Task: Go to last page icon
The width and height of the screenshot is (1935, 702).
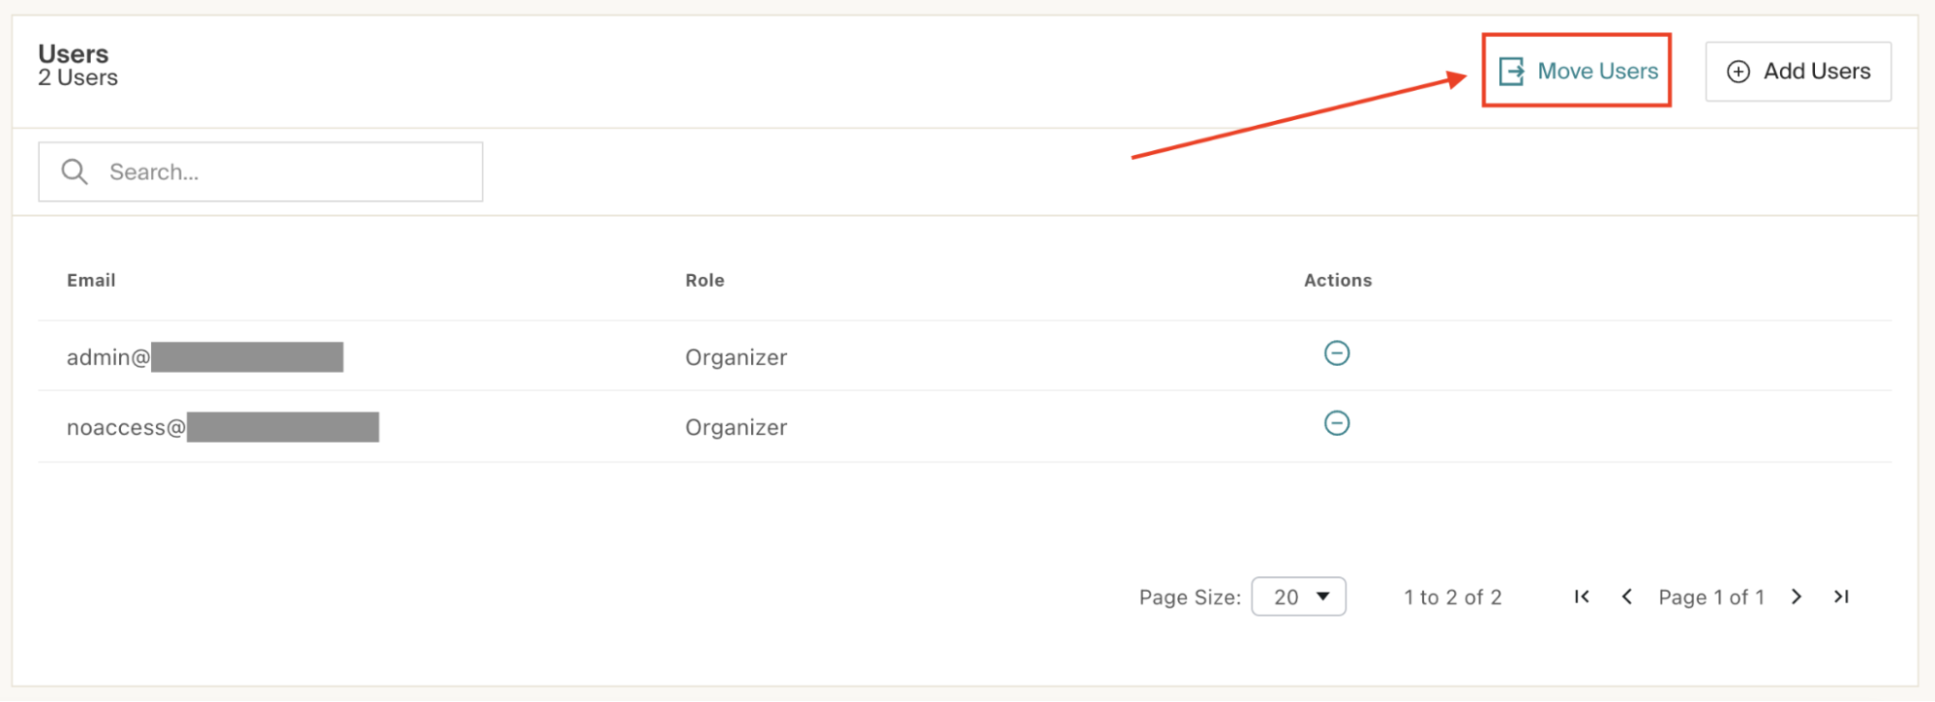Action: [1841, 596]
